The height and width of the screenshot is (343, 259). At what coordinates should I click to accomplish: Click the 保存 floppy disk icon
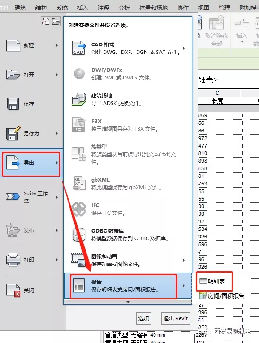click(13, 104)
